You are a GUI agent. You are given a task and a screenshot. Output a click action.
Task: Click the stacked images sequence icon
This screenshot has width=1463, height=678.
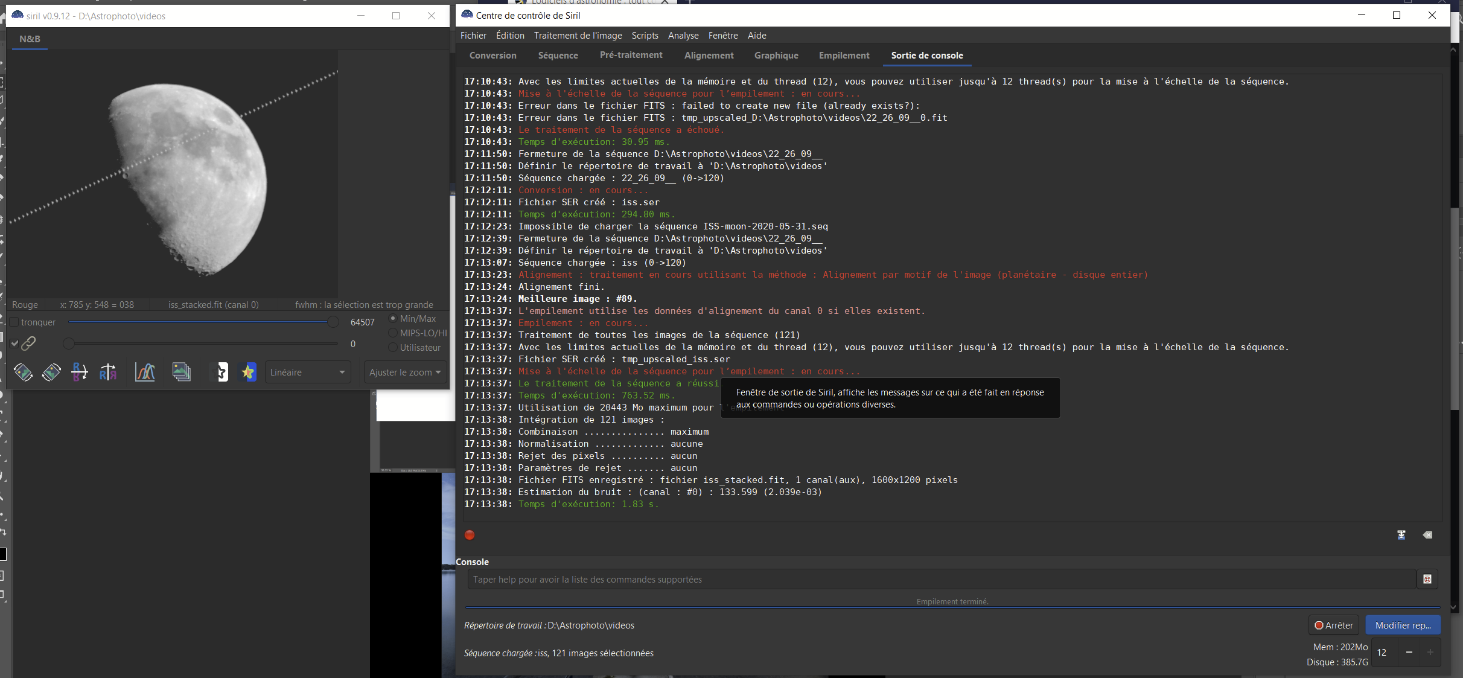pos(181,372)
